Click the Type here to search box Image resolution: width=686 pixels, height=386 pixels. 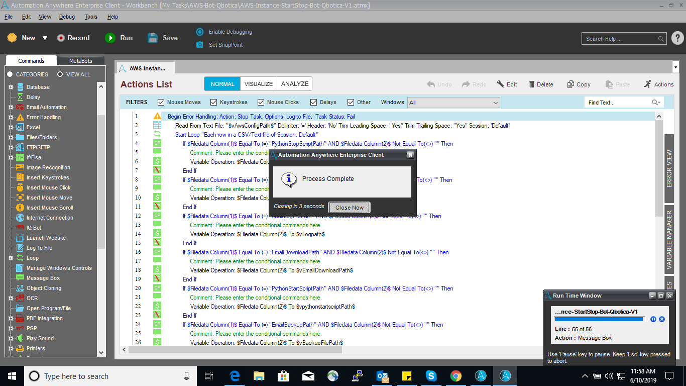pos(110,376)
